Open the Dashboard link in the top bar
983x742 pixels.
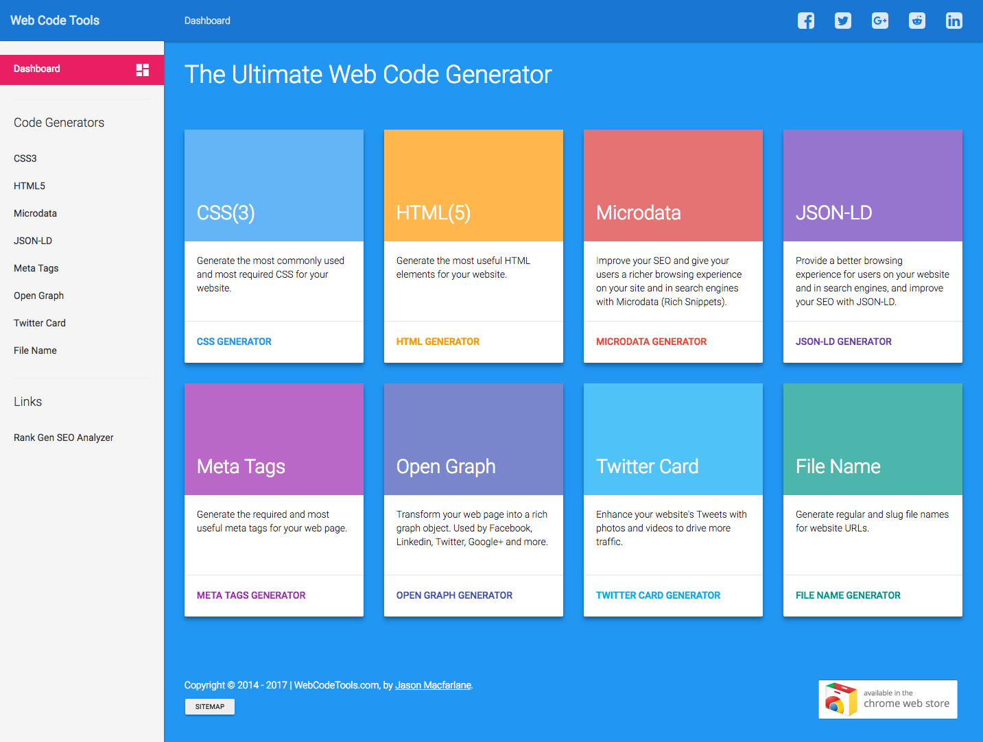click(x=207, y=21)
